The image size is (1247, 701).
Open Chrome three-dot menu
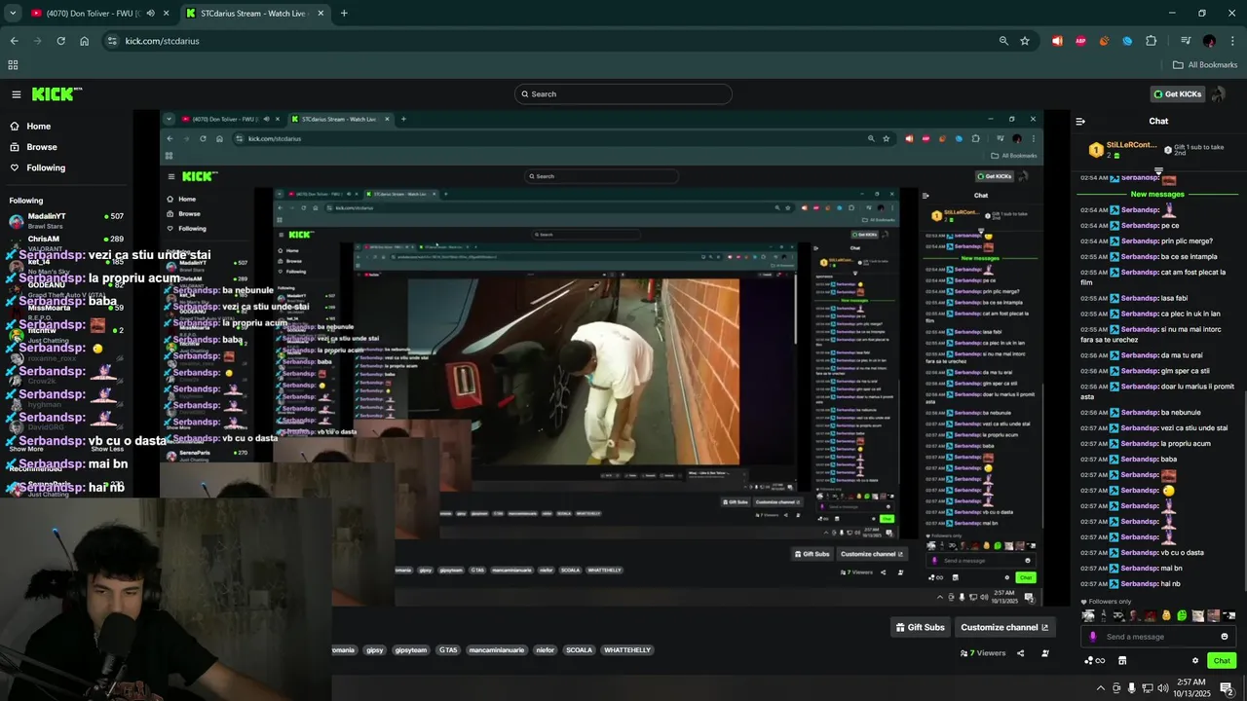click(1232, 41)
